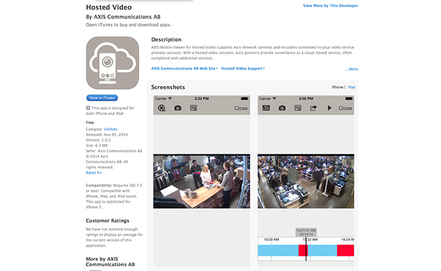
Task: Tap the live view icon in second screenshot
Action: pos(266,108)
